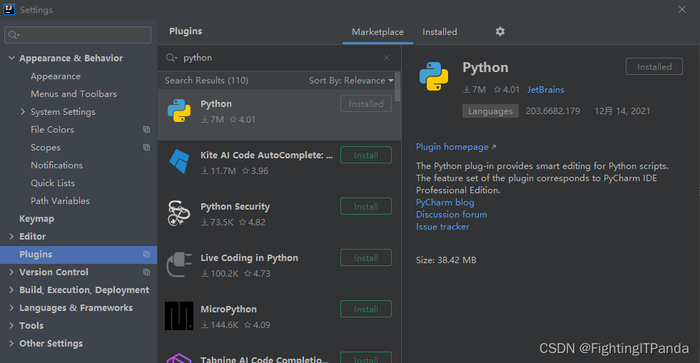
Task: Expand the Other Settings section
Action: 11,343
